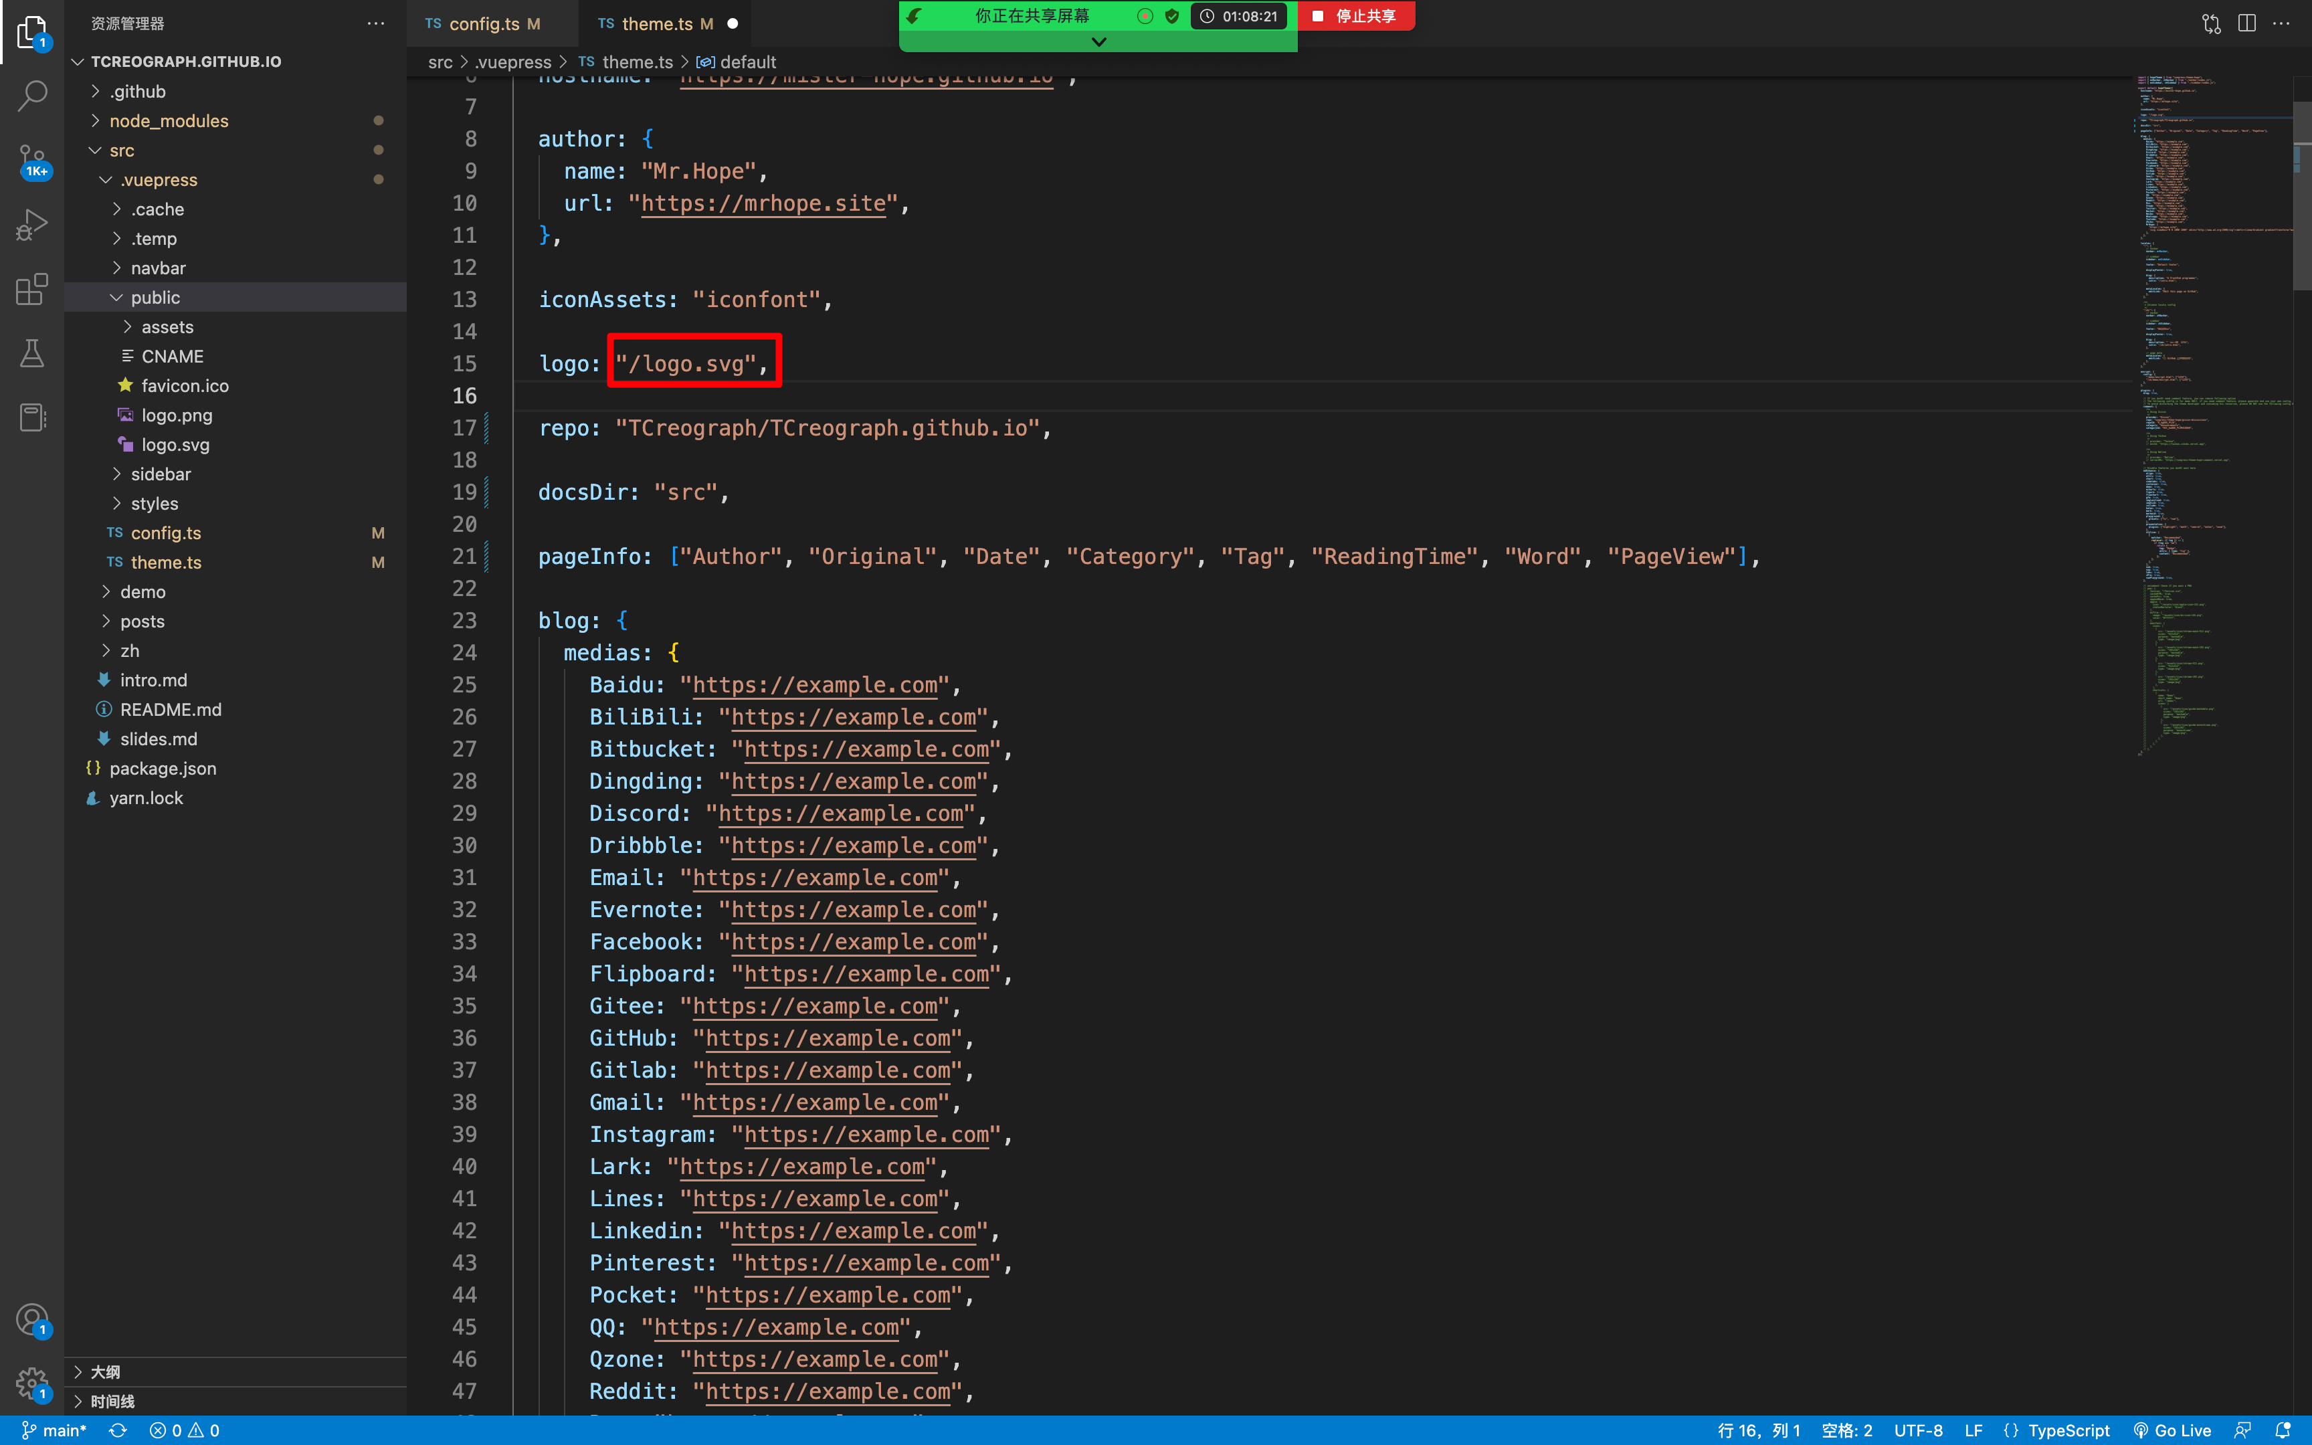Open notifications bell in status bar
Image resolution: width=2312 pixels, height=1445 pixels.
click(2283, 1431)
